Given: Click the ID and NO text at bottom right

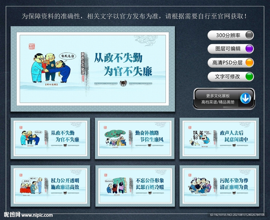Looking at the screenshot, I should pyautogui.click(x=237, y=215).
